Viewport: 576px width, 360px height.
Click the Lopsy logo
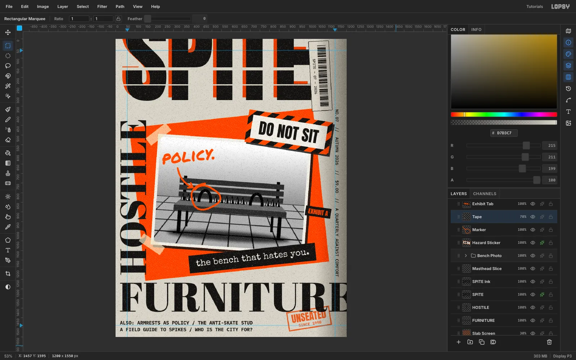click(561, 6)
